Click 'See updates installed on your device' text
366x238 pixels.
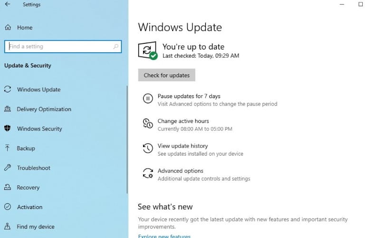click(x=201, y=154)
